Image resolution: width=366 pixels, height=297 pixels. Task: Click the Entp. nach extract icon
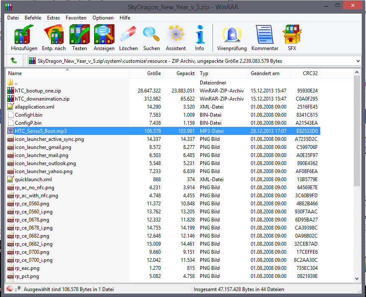53,38
